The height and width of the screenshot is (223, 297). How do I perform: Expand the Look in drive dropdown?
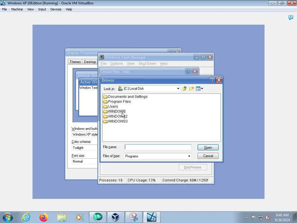tap(178, 89)
